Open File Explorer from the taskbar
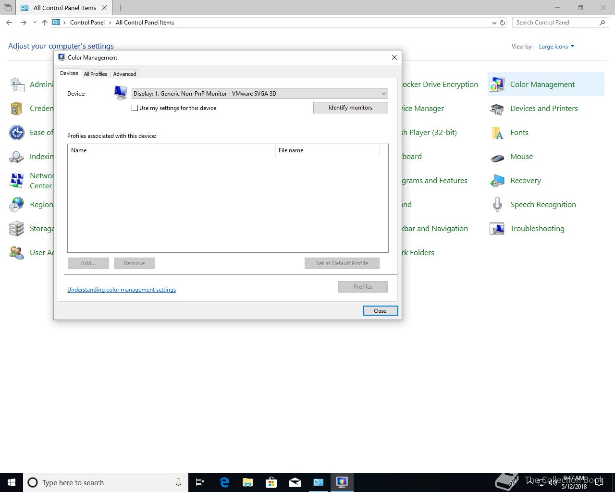 coord(247,482)
